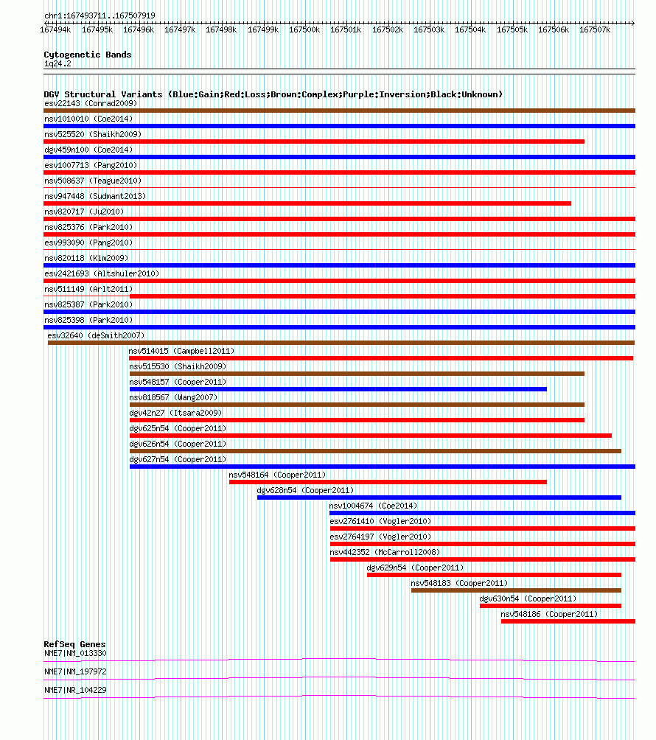Click the brown bar under esv32640 (deSmith2007)

(341, 343)
